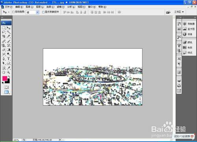Viewport: 197px width, 142px height.
Task: Expand the icon dock column double-arrow
Action: pyautogui.click(x=180, y=17)
